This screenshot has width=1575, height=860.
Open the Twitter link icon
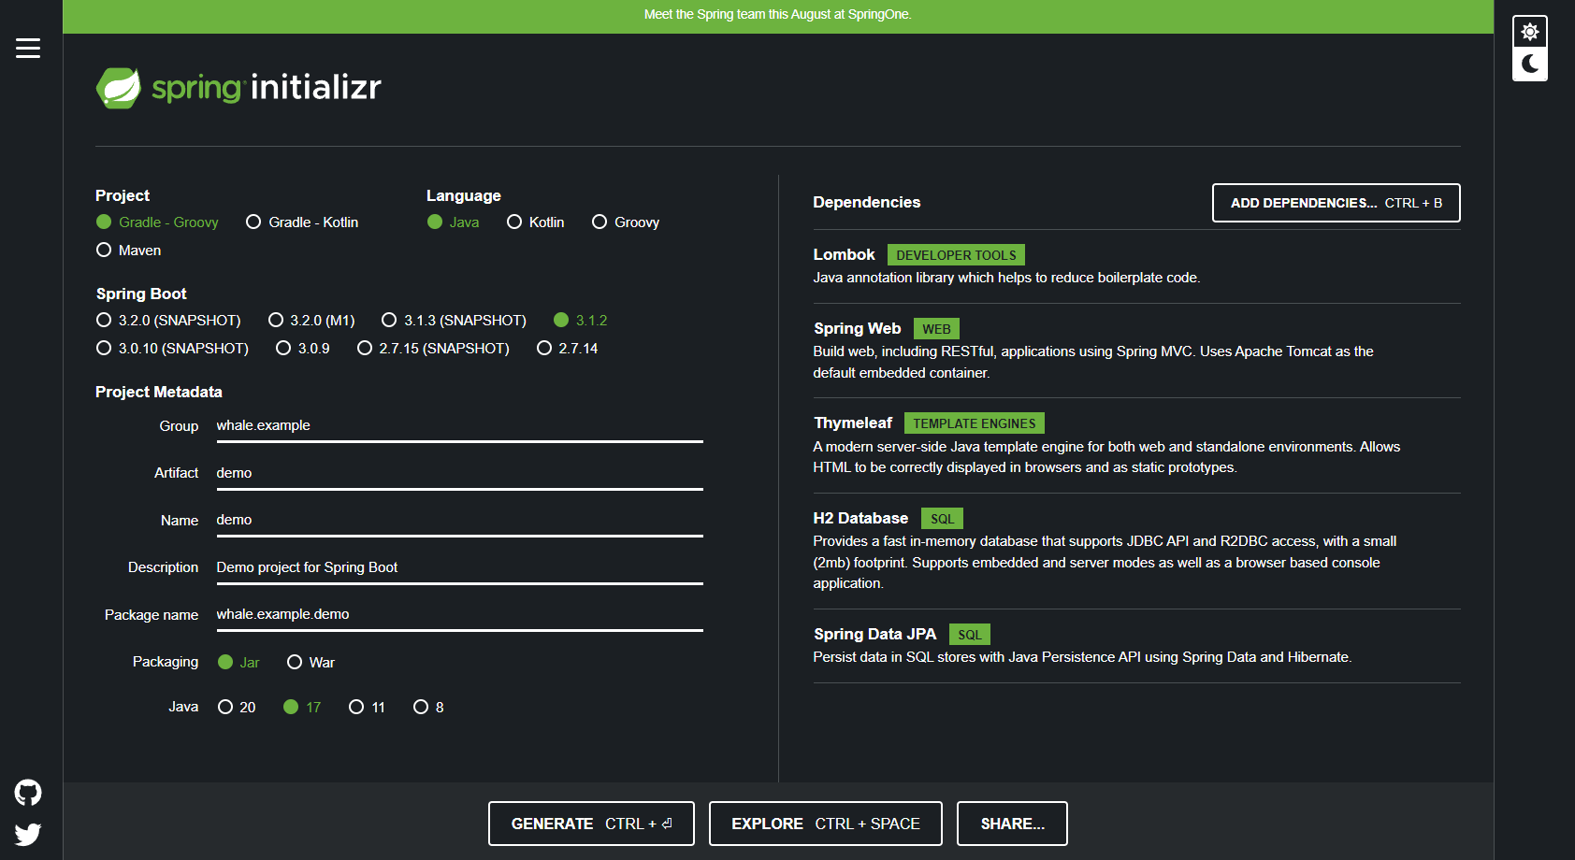28,834
